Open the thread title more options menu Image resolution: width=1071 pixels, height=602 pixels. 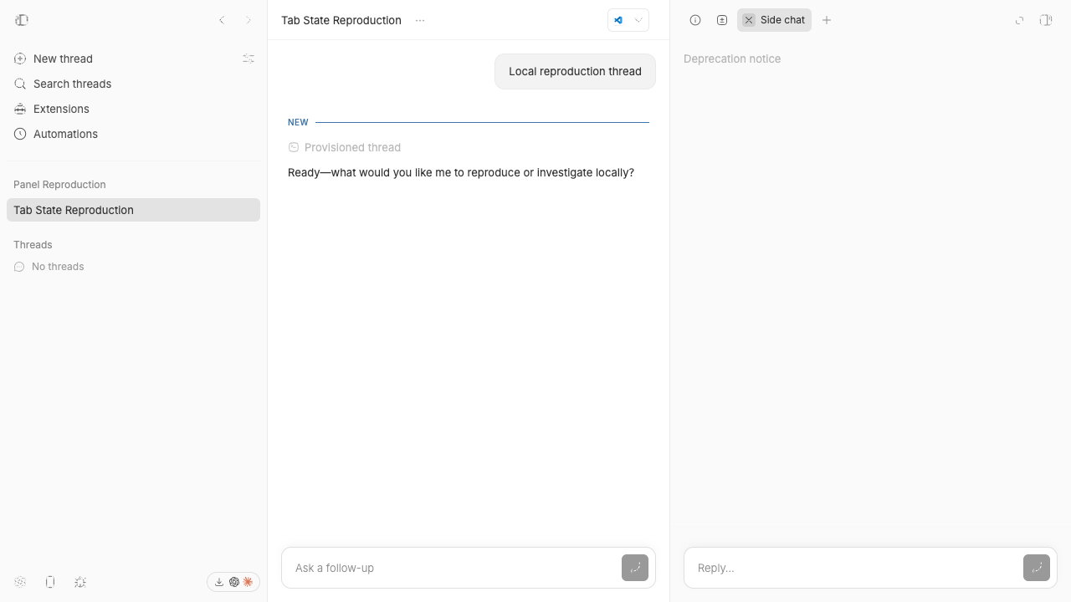(420, 20)
